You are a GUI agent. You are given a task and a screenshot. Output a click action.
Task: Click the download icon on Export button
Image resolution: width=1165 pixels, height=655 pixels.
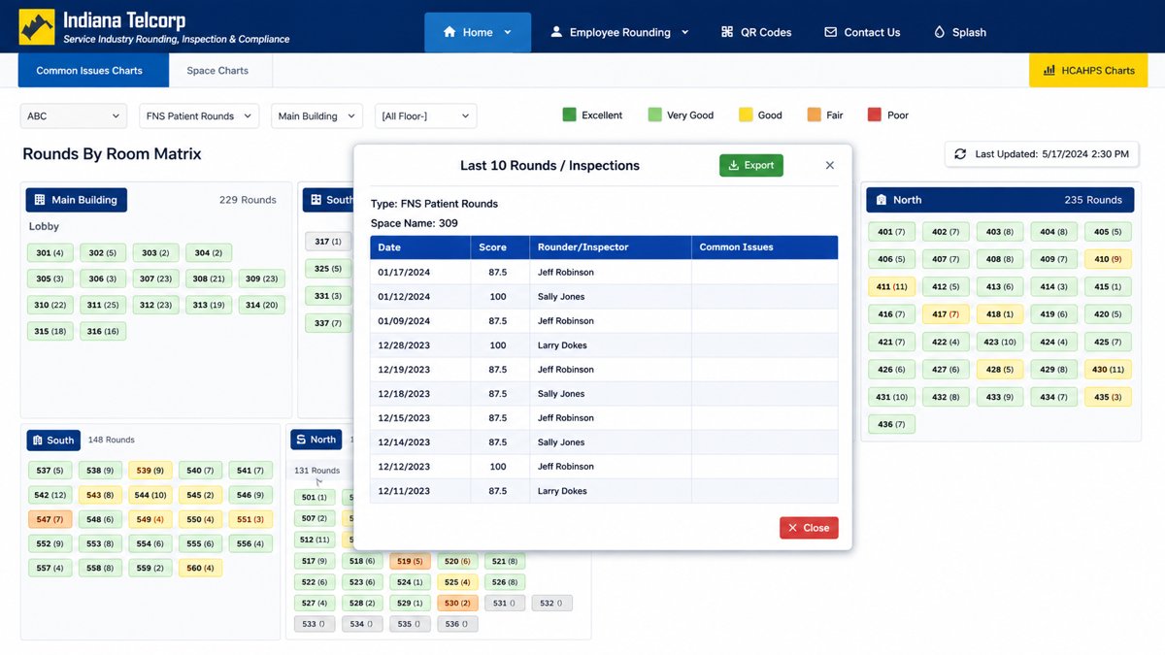[734, 166]
